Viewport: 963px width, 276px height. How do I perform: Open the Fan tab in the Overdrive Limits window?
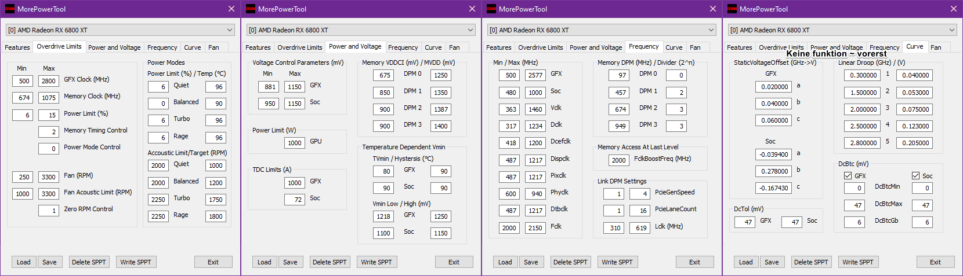[x=213, y=47]
